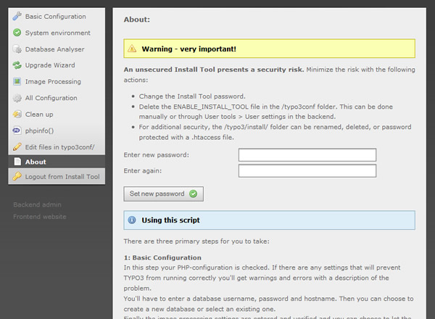Viewport: 435px width, 319px height.
Task: Click the green check icon for System environment
Action: point(17,33)
